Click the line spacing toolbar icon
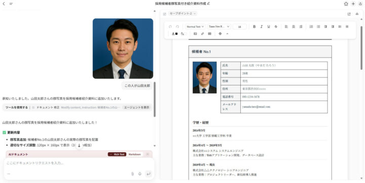This screenshot has width=365, height=183. click(x=340, y=27)
